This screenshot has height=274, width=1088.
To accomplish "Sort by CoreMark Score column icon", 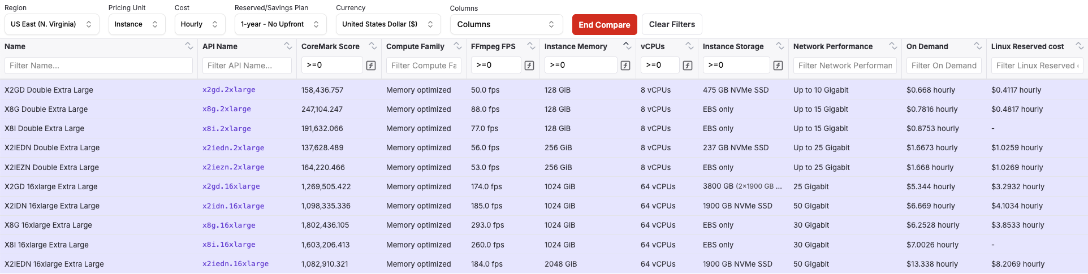I will click(x=373, y=46).
